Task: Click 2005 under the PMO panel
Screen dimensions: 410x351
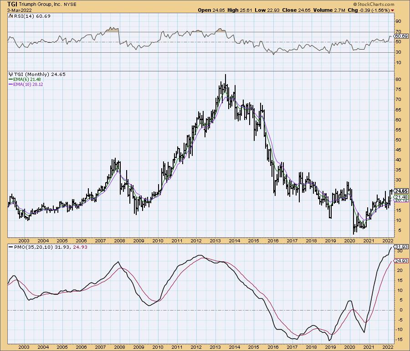Action: 62,347
